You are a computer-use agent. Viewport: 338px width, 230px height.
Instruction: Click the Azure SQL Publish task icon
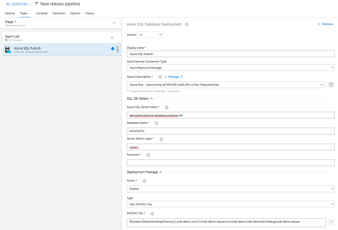(8, 50)
